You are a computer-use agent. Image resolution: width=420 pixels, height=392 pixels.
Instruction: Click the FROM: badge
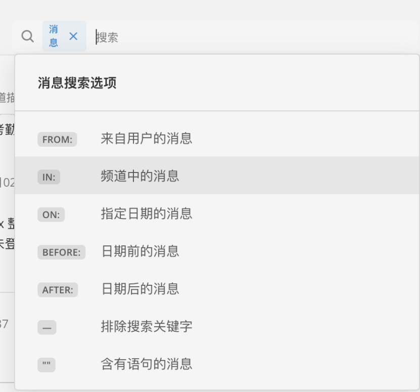[57, 140]
